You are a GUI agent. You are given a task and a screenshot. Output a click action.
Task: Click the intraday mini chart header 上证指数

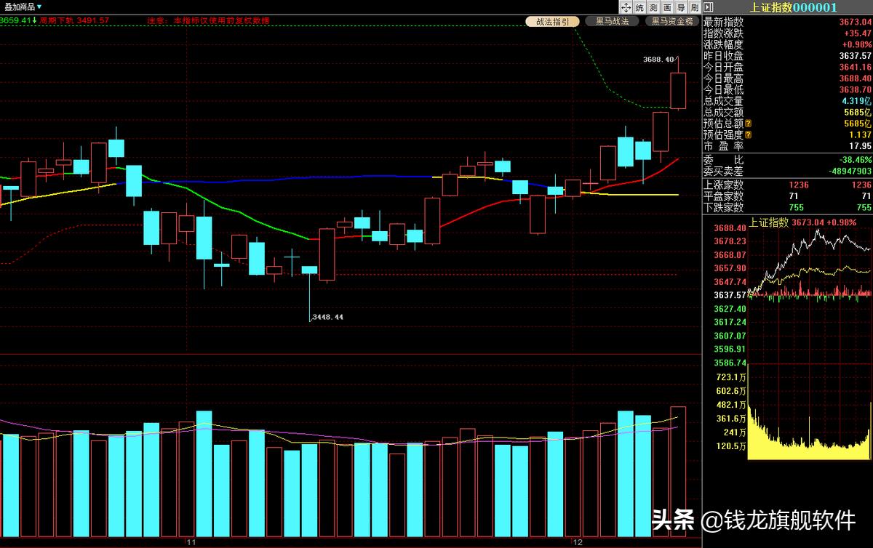click(769, 222)
